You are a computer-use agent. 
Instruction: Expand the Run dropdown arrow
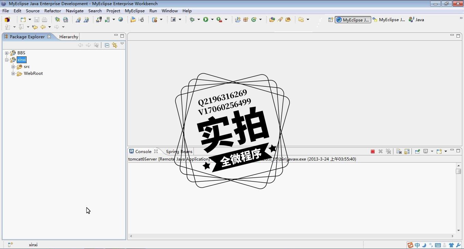point(212,20)
